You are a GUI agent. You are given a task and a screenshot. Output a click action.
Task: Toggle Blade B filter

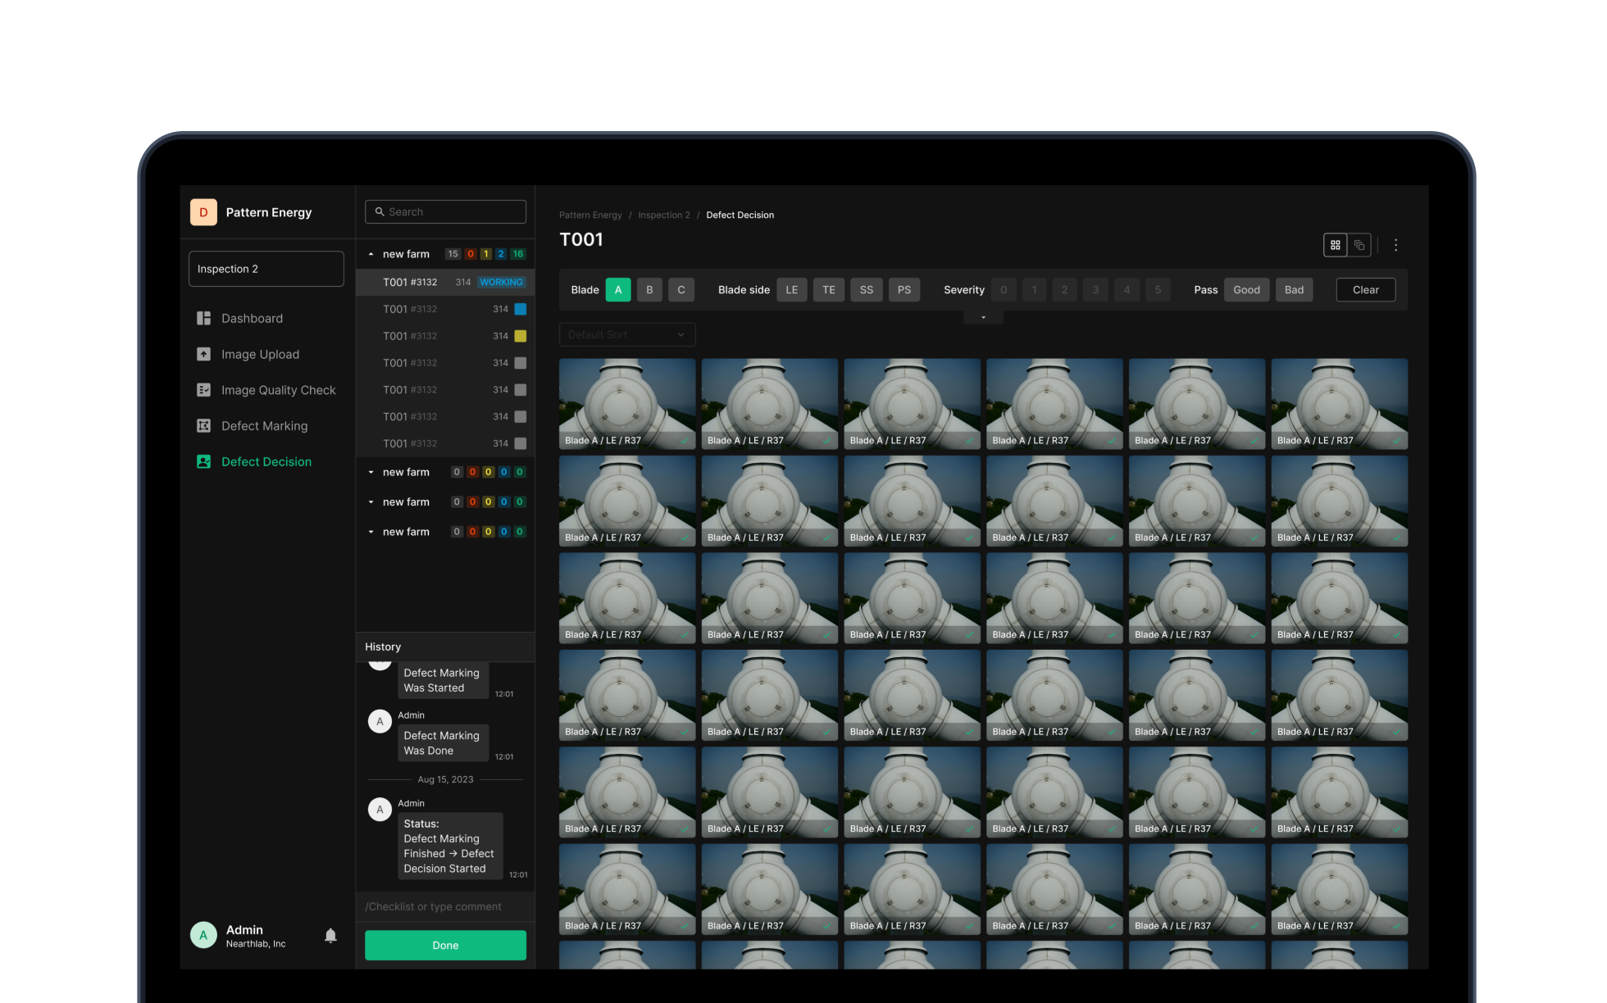pyautogui.click(x=649, y=290)
